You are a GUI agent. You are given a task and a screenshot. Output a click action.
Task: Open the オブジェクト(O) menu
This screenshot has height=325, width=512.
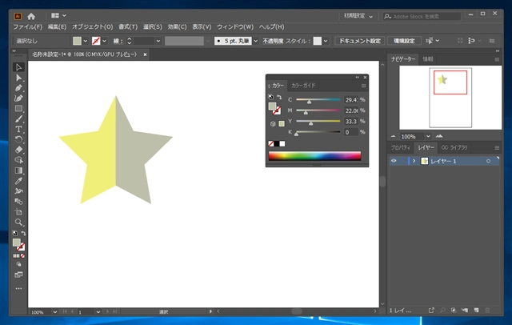[x=93, y=26]
